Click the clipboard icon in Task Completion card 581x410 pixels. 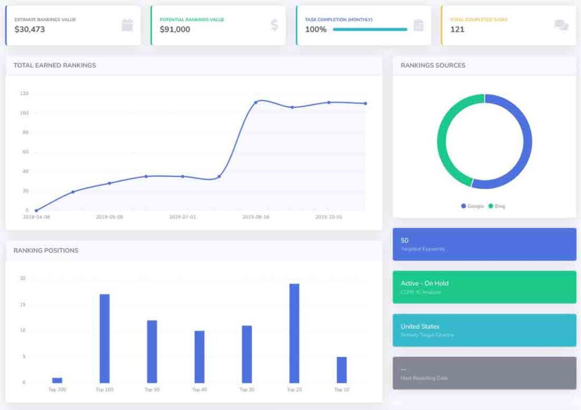pos(419,25)
